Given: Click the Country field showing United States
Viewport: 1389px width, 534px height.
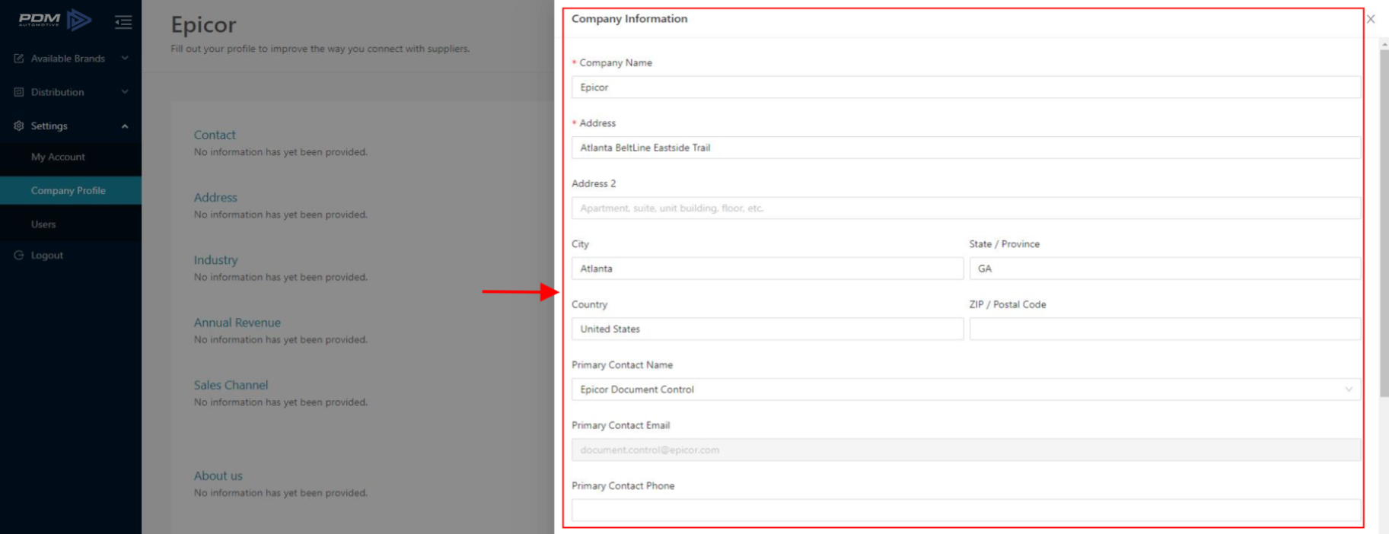Looking at the screenshot, I should pos(767,329).
